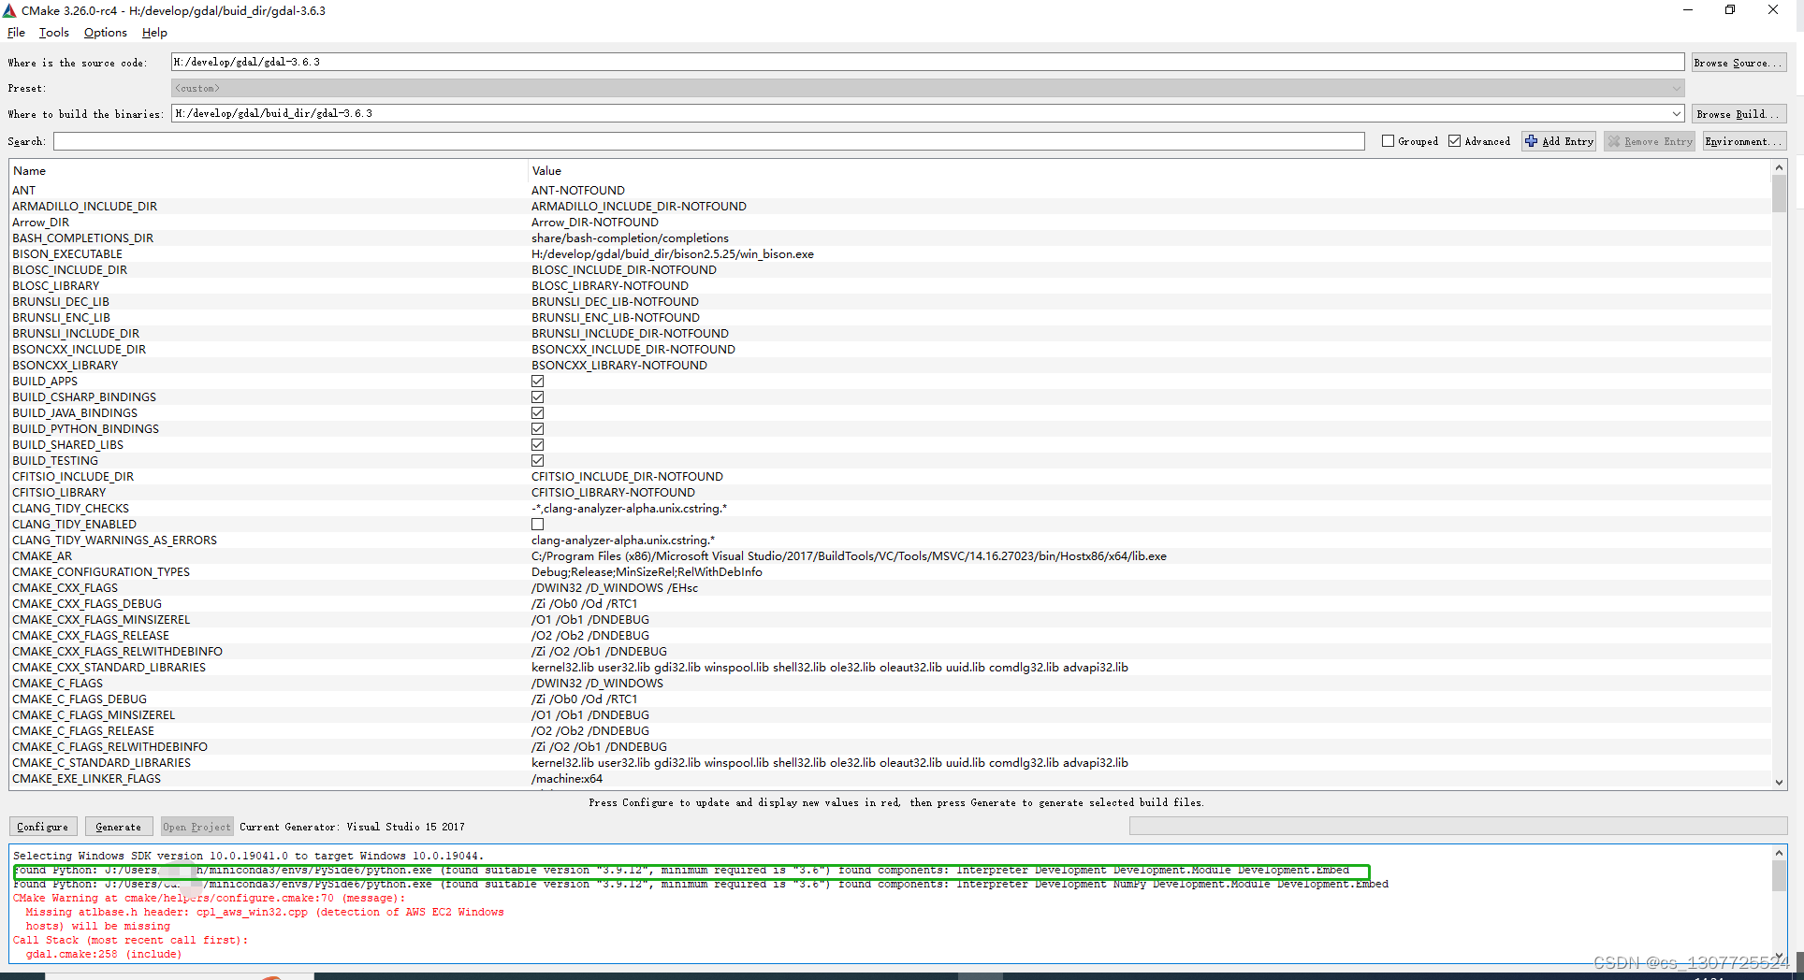Click the Browse Source button
1804x980 pixels.
1739,63
